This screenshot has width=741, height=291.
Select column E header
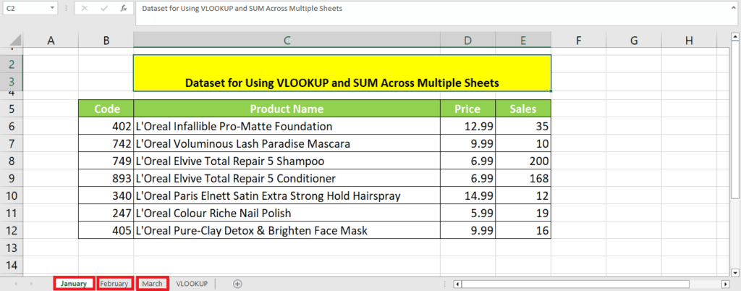[523, 41]
